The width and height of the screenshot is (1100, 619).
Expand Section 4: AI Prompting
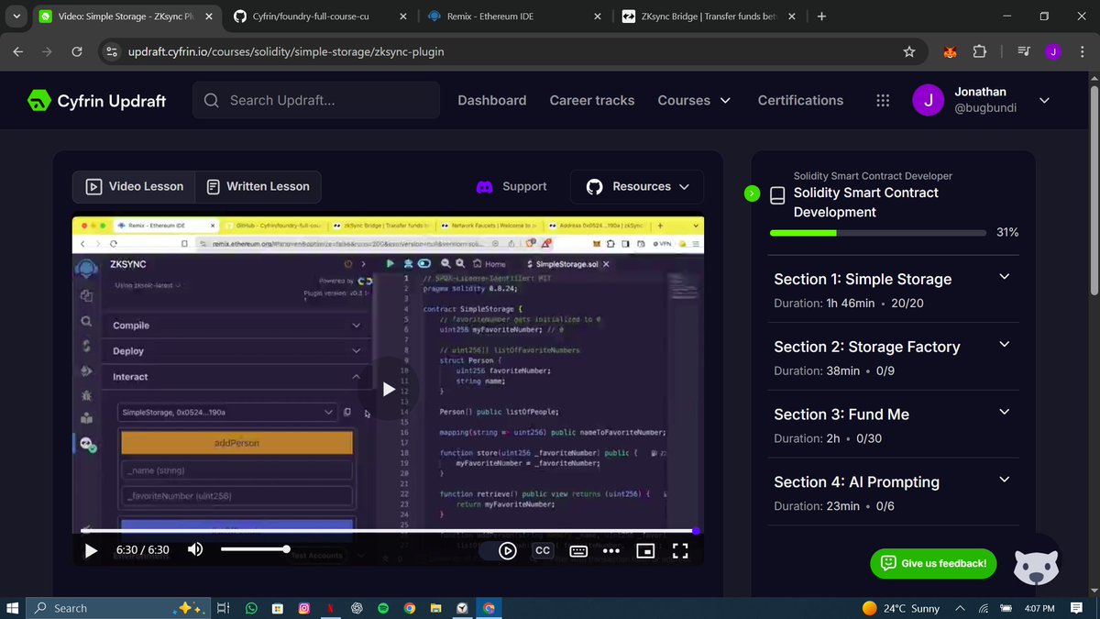tap(894, 492)
